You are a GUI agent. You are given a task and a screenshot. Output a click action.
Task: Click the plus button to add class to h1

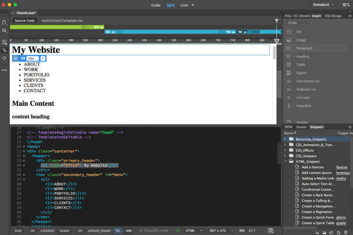point(42,58)
